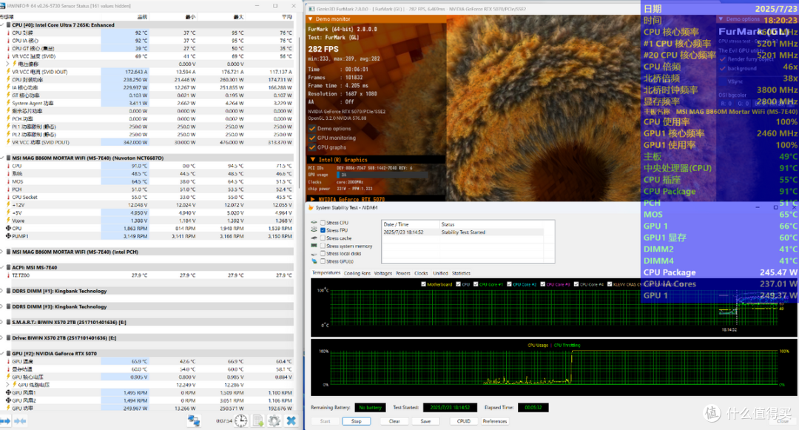Click HWiNFO blue X close sensors icon
799x430 pixels.
pyautogui.click(x=291, y=421)
